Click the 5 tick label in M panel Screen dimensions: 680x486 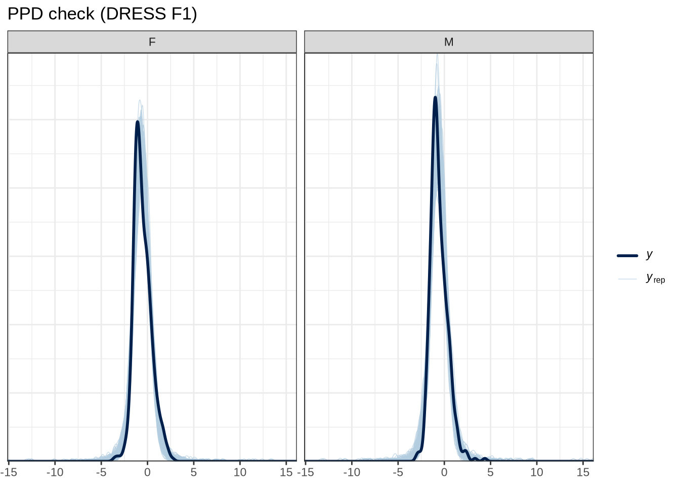(x=490, y=472)
